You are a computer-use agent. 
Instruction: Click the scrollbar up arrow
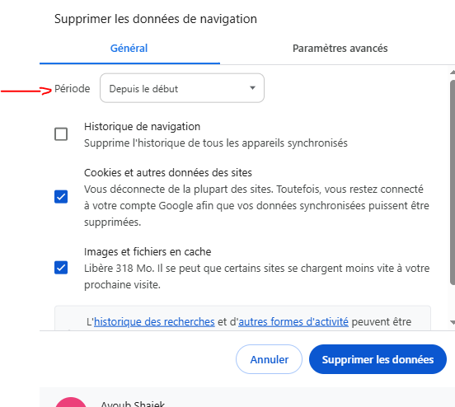[453, 72]
